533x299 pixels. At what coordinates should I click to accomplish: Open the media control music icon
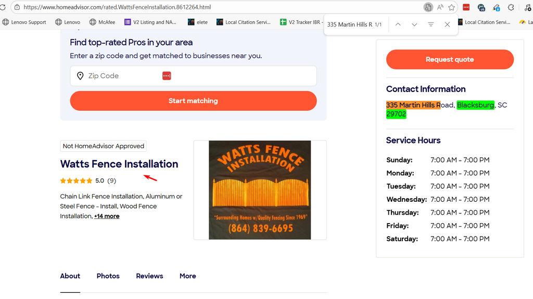tap(528, 7)
